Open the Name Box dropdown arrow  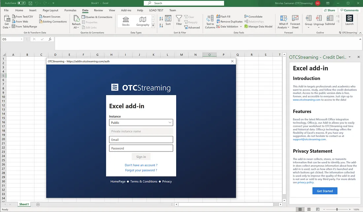pyautogui.click(x=21, y=39)
